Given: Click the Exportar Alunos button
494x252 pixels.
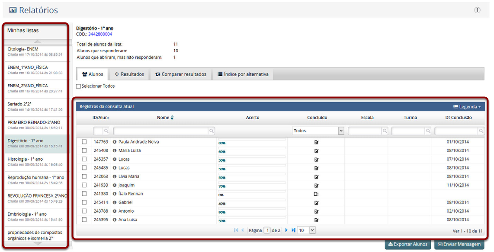Looking at the screenshot, I should click(x=408, y=244).
